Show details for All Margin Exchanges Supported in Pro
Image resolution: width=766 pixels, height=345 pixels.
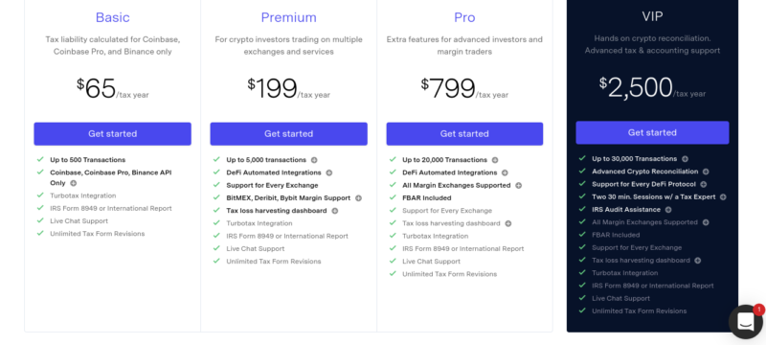518,185
